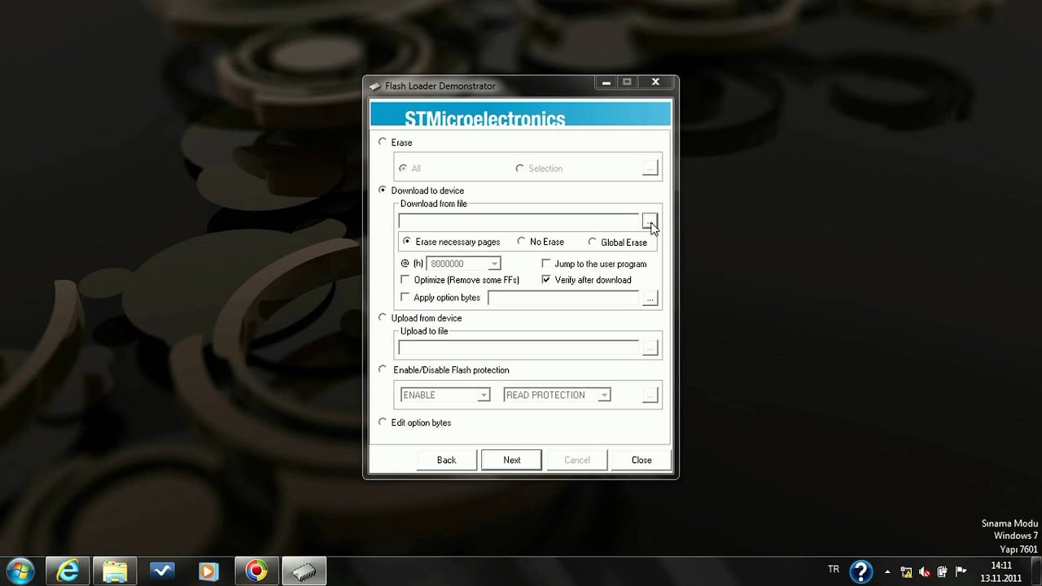
Task: Choose Erase necessary pages option
Action: 407,241
